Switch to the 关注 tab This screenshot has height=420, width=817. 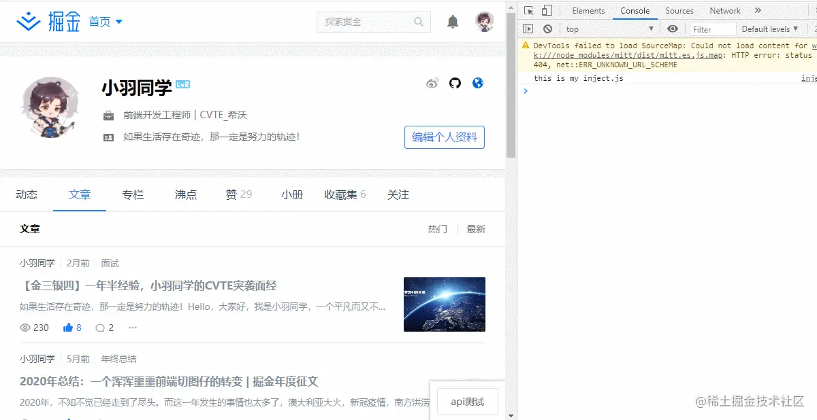pyautogui.click(x=398, y=194)
